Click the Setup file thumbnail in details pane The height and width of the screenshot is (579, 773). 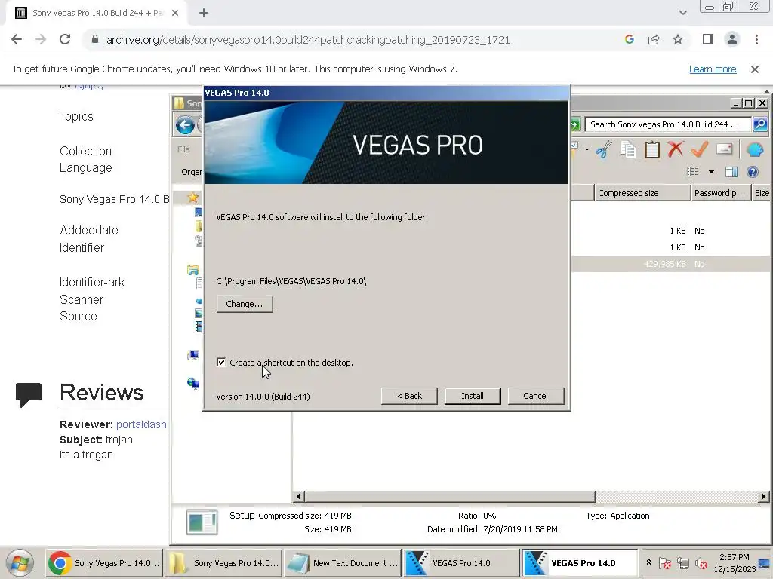click(202, 522)
